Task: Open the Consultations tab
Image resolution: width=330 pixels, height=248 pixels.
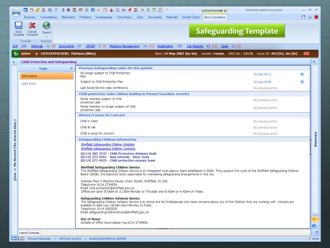Action: pos(49,17)
